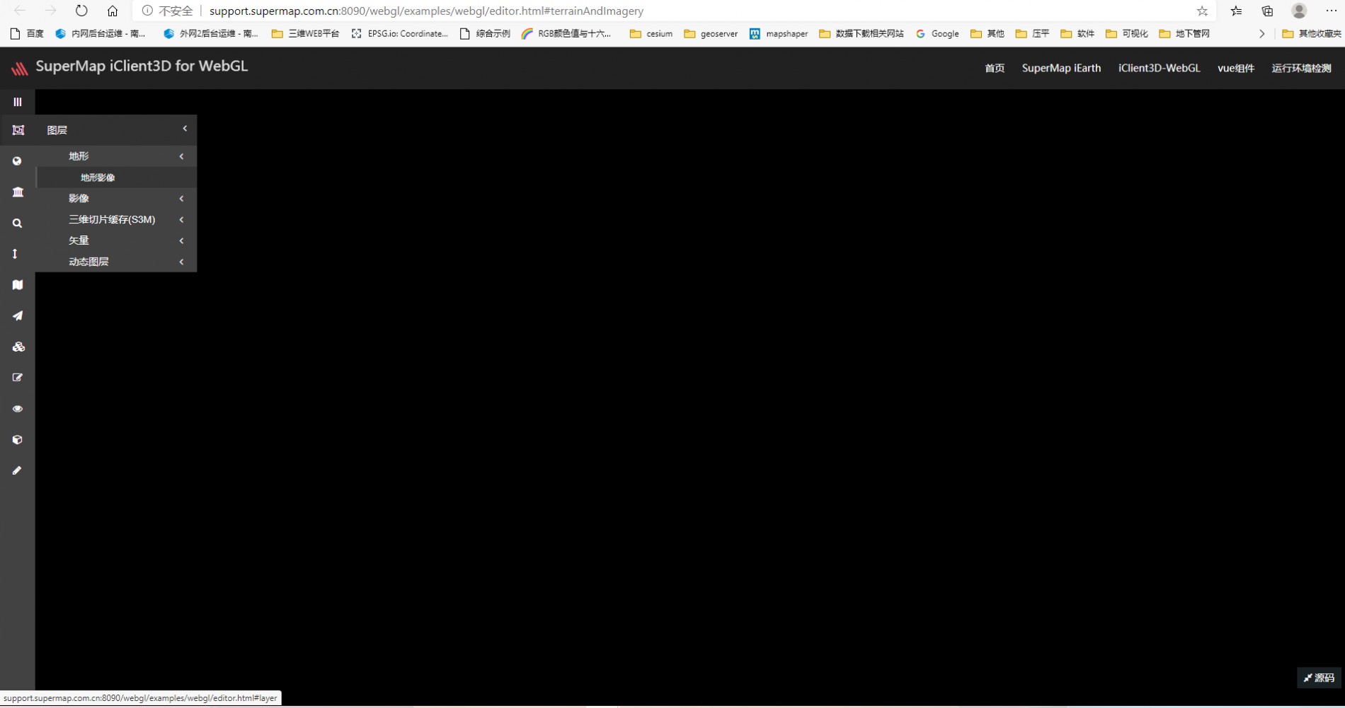The height and width of the screenshot is (708, 1345).
Task: Collapse the 地形 submenu chevron
Action: coord(181,156)
